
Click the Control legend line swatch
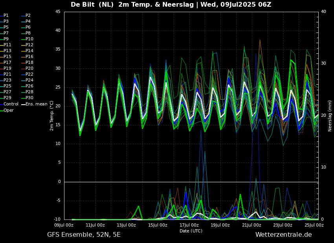pyautogui.click(x=2, y=104)
